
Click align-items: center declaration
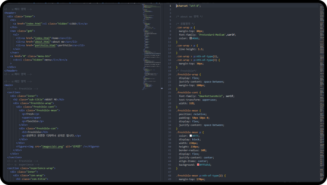point(194,161)
